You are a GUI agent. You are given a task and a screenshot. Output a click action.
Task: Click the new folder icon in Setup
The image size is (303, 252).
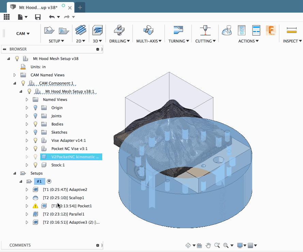pyautogui.click(x=64, y=31)
